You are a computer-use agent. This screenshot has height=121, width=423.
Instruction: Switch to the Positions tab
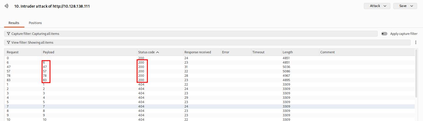pos(35,23)
